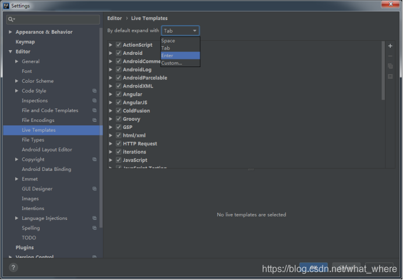Viewport: 403px width, 280px height.
Task: Open the Font settings page
Action: point(27,71)
